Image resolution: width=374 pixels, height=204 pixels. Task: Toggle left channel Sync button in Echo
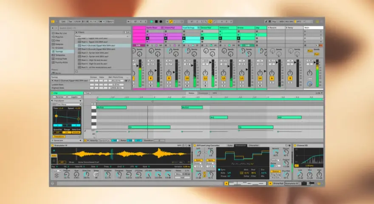[x=198, y=160]
